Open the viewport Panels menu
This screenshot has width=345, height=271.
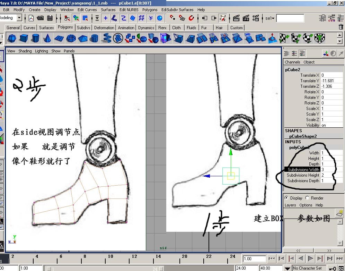(x=69, y=51)
